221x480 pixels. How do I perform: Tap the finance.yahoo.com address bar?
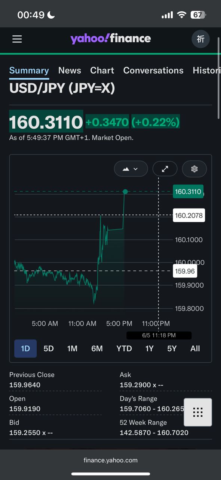[x=111, y=460]
